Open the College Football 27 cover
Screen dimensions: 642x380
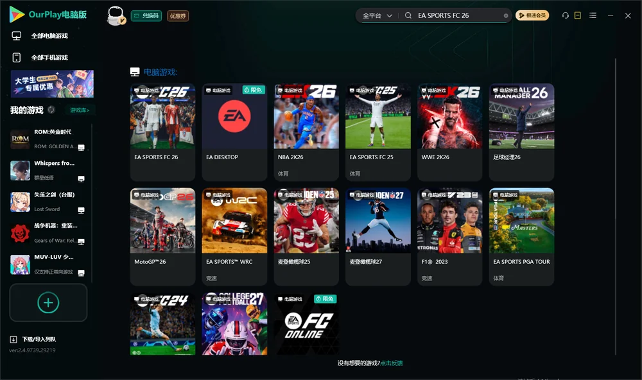pos(234,324)
